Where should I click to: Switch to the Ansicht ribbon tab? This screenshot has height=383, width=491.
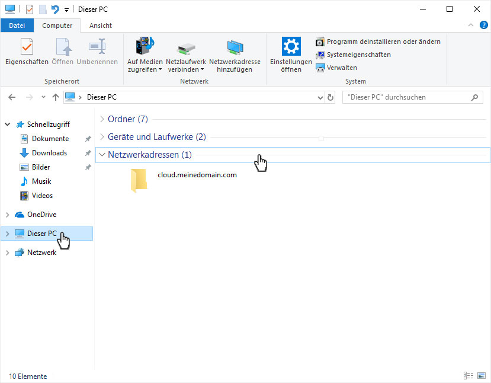[x=101, y=25]
